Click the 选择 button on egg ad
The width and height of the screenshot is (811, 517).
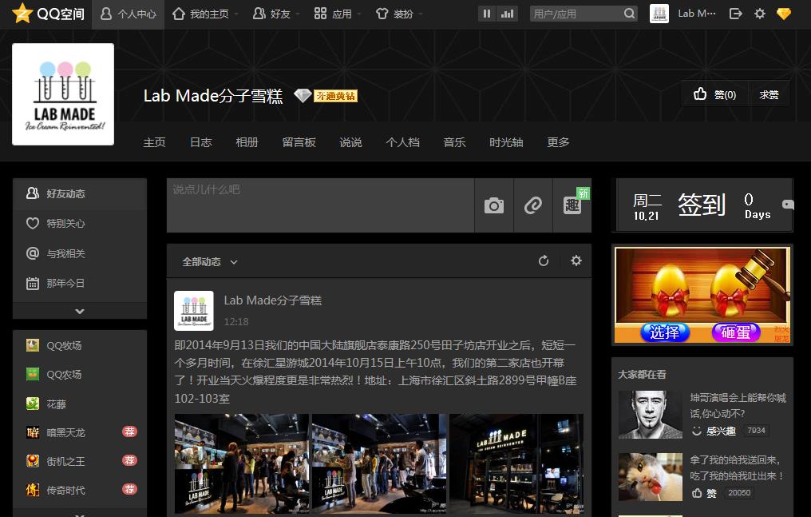point(665,332)
